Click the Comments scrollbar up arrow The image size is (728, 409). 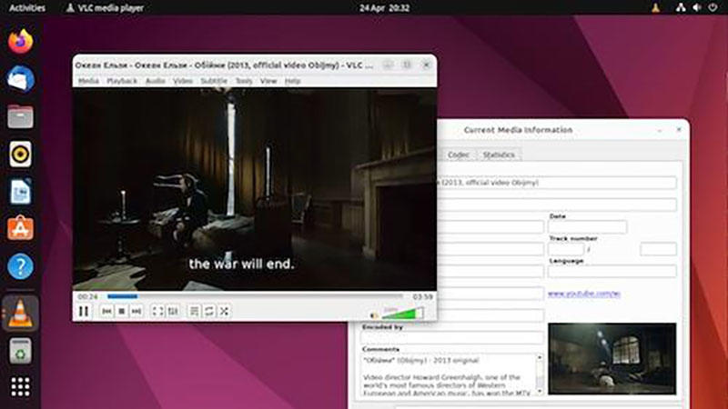click(540, 357)
